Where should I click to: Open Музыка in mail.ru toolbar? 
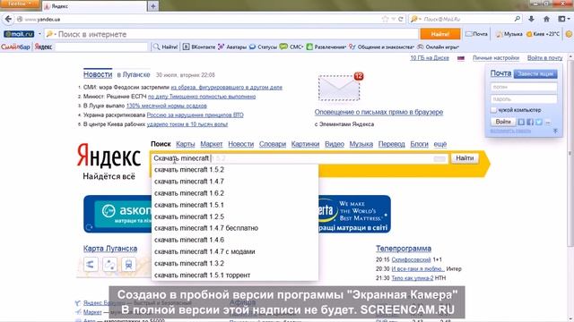509,34
